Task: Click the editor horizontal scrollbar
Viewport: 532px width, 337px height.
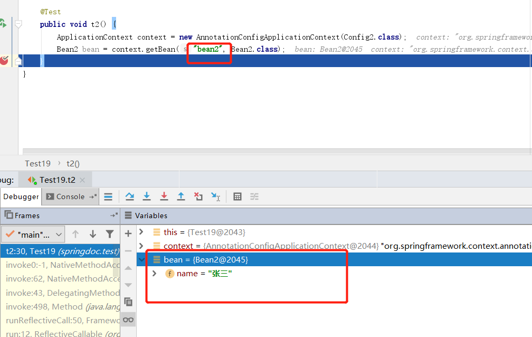Action: 277,151
